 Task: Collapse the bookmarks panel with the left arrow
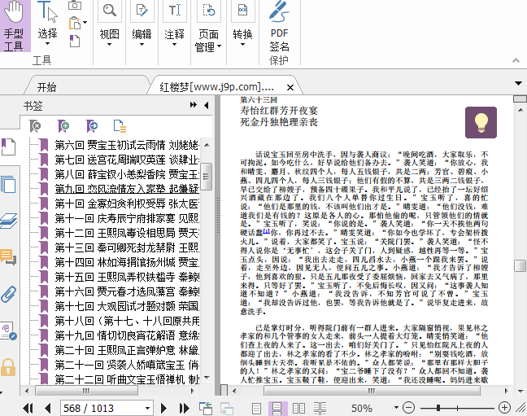(206, 105)
